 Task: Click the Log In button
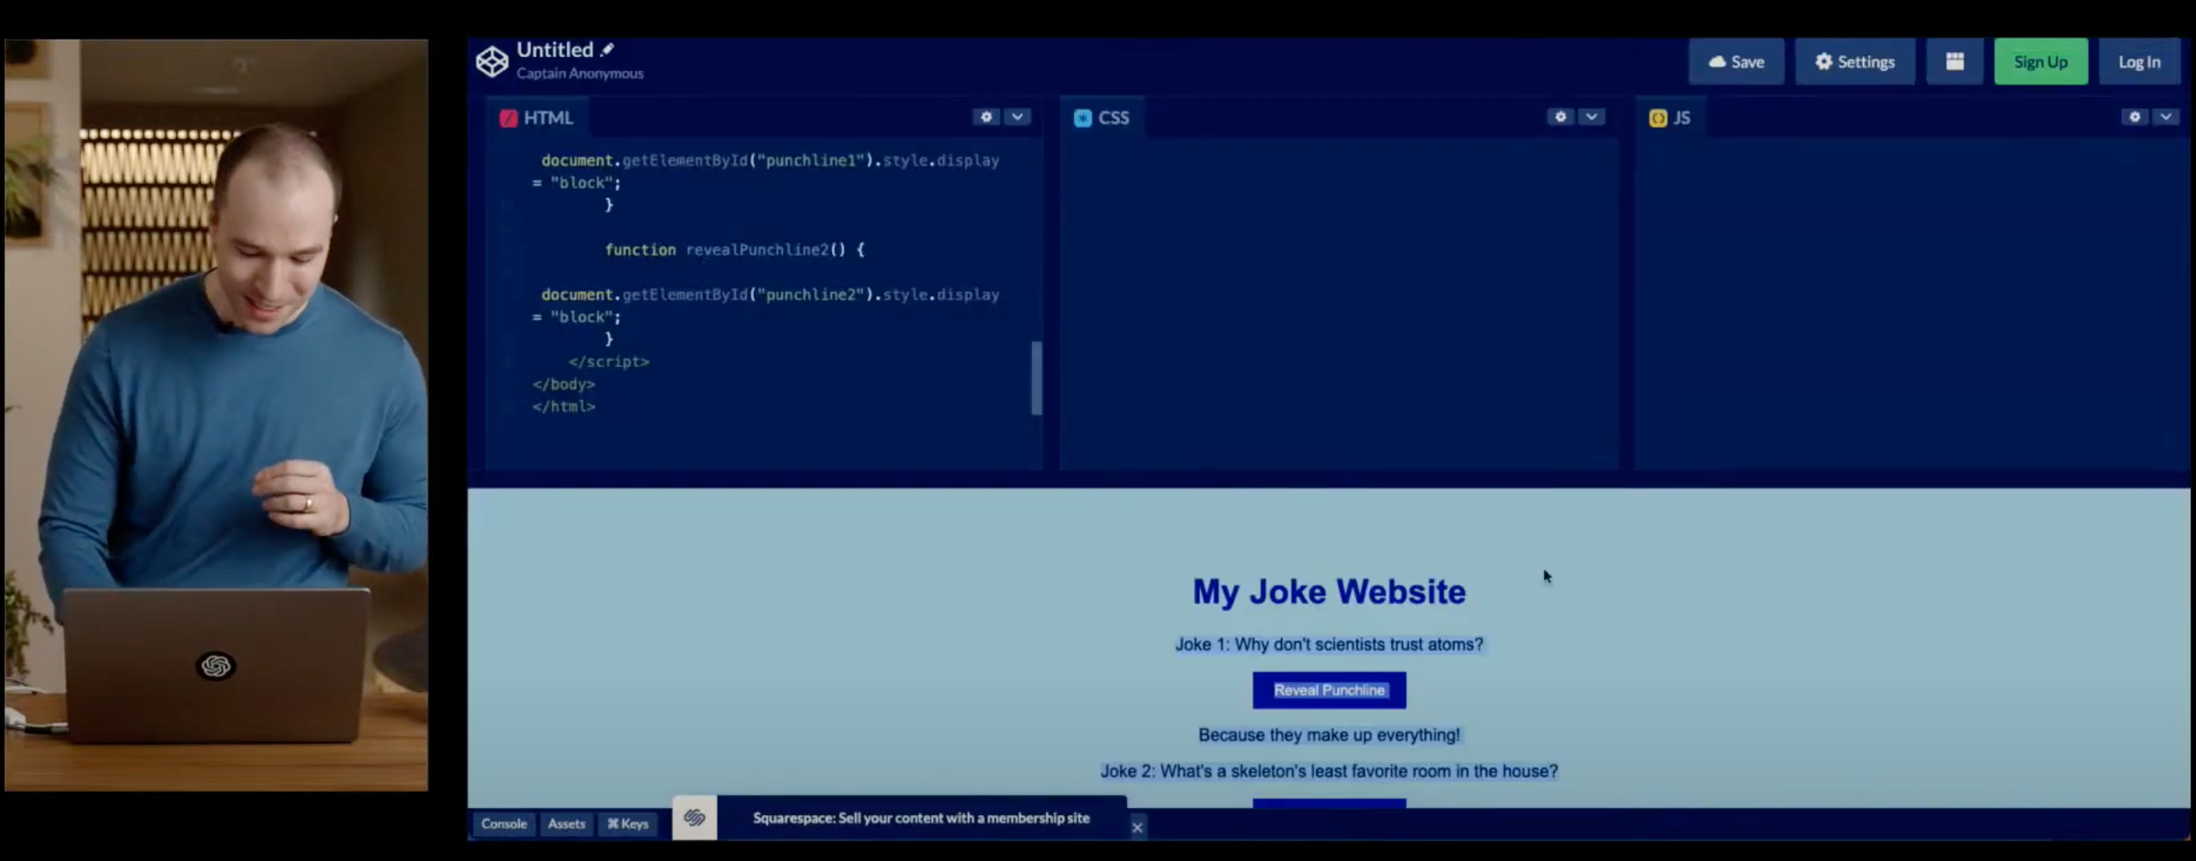point(2139,62)
